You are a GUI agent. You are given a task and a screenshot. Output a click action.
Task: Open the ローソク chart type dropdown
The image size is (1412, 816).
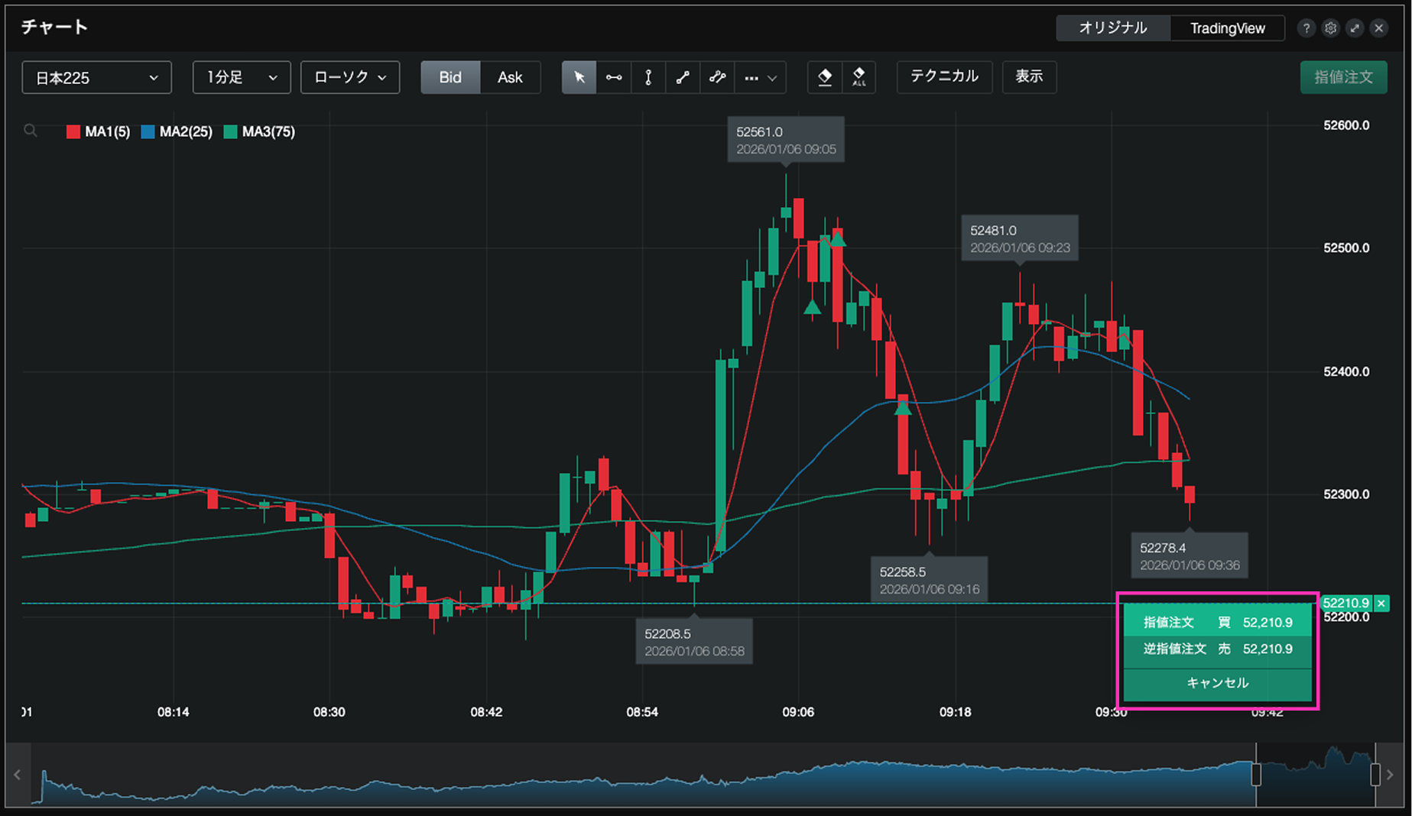click(349, 77)
